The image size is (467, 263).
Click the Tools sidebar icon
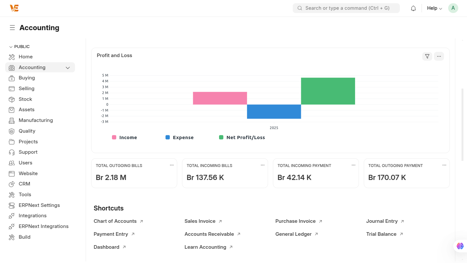pyautogui.click(x=12, y=195)
